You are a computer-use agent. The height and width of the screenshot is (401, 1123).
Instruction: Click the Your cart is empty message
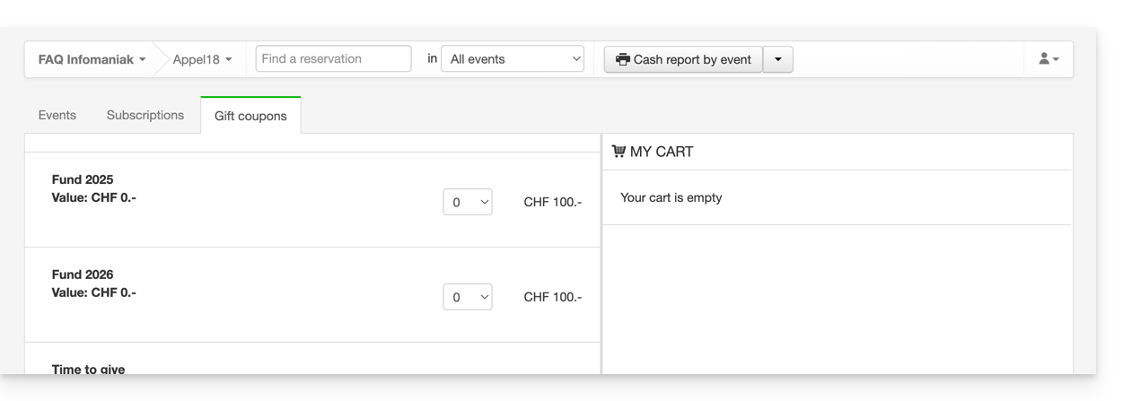pos(671,197)
